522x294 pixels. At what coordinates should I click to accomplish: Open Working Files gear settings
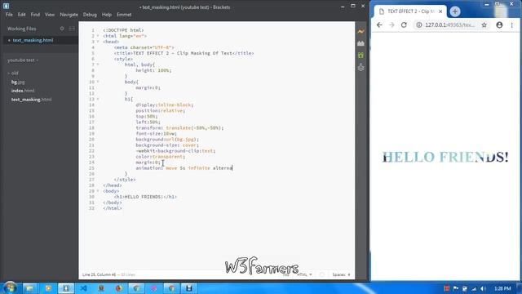pos(62,29)
